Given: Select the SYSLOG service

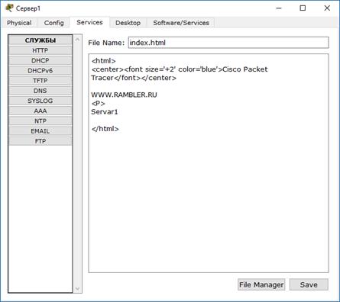Looking at the screenshot, I should 40,101.
